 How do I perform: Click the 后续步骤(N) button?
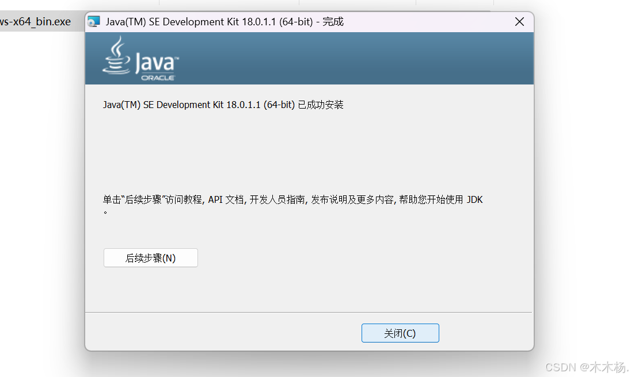[x=150, y=258]
